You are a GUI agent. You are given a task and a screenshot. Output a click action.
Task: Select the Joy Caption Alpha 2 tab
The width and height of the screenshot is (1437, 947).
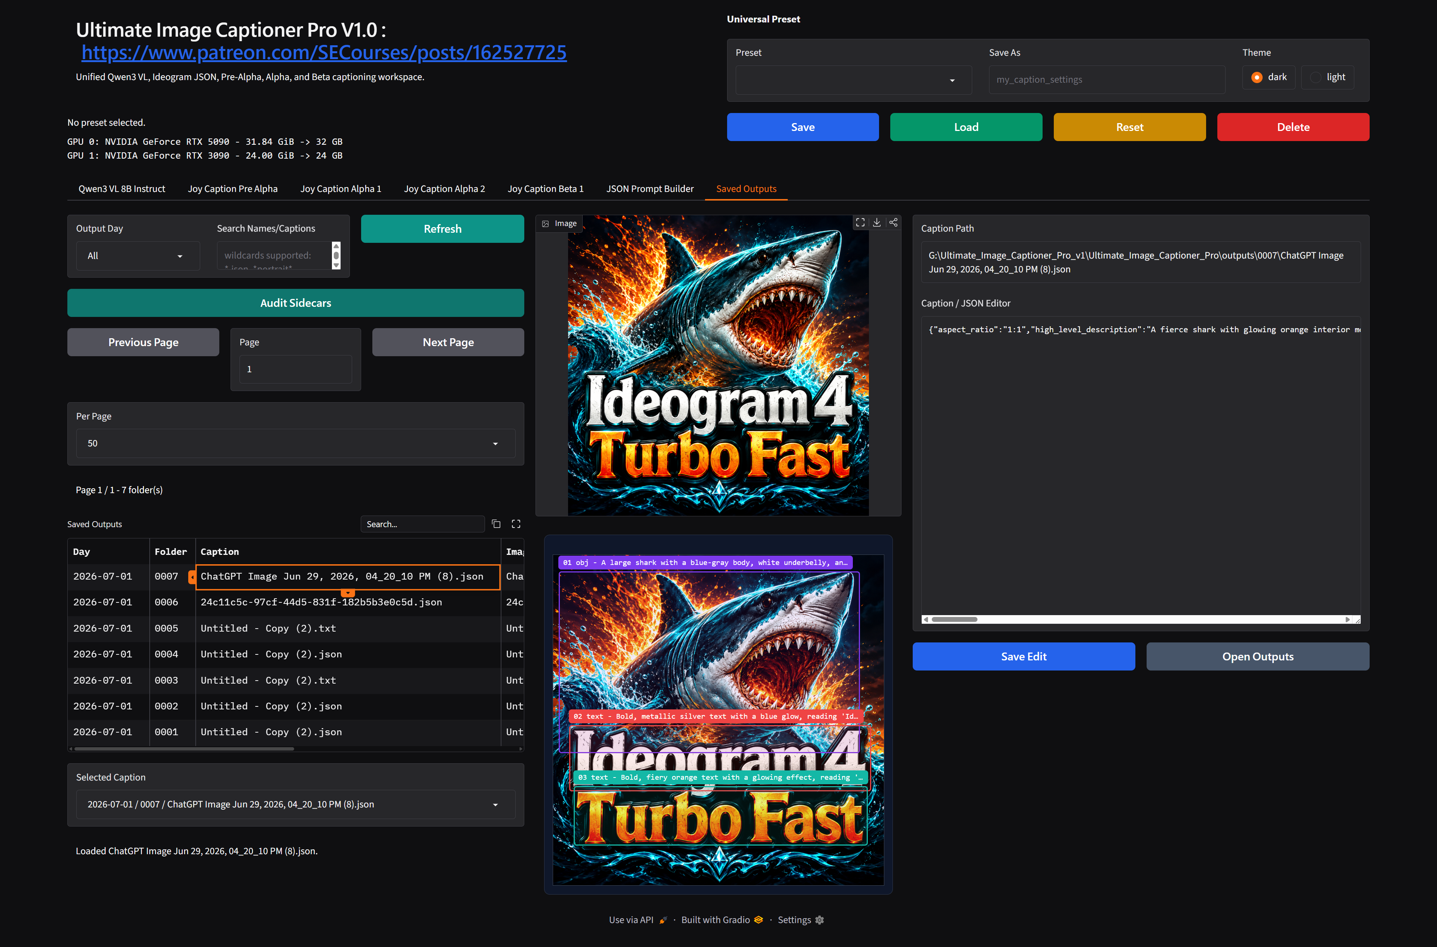[445, 189]
